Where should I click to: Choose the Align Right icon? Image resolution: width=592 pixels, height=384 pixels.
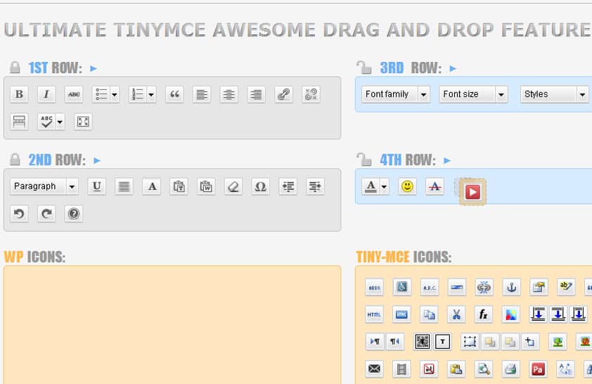tap(256, 94)
